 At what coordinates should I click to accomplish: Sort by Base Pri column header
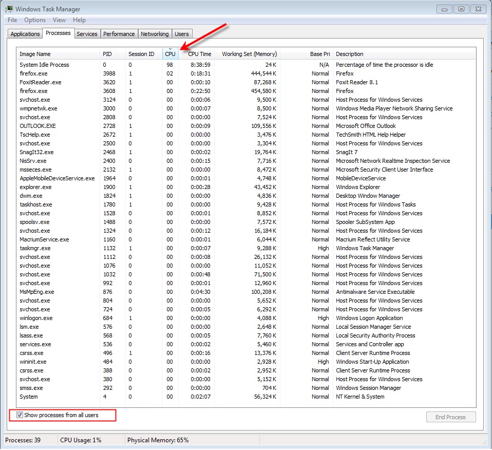pos(306,54)
